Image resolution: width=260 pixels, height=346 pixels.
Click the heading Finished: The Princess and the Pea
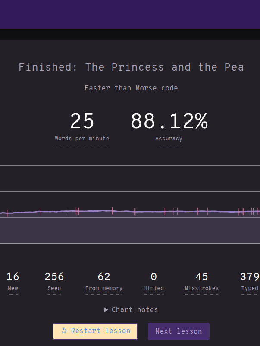(131, 67)
